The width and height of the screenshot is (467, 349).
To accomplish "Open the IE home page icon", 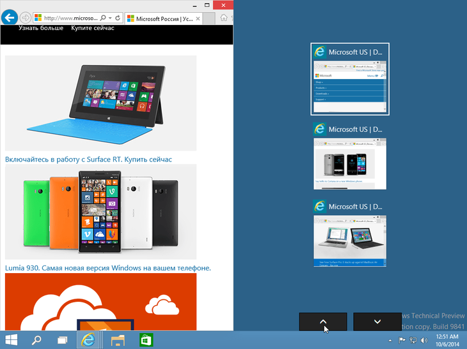I will click(x=223, y=18).
